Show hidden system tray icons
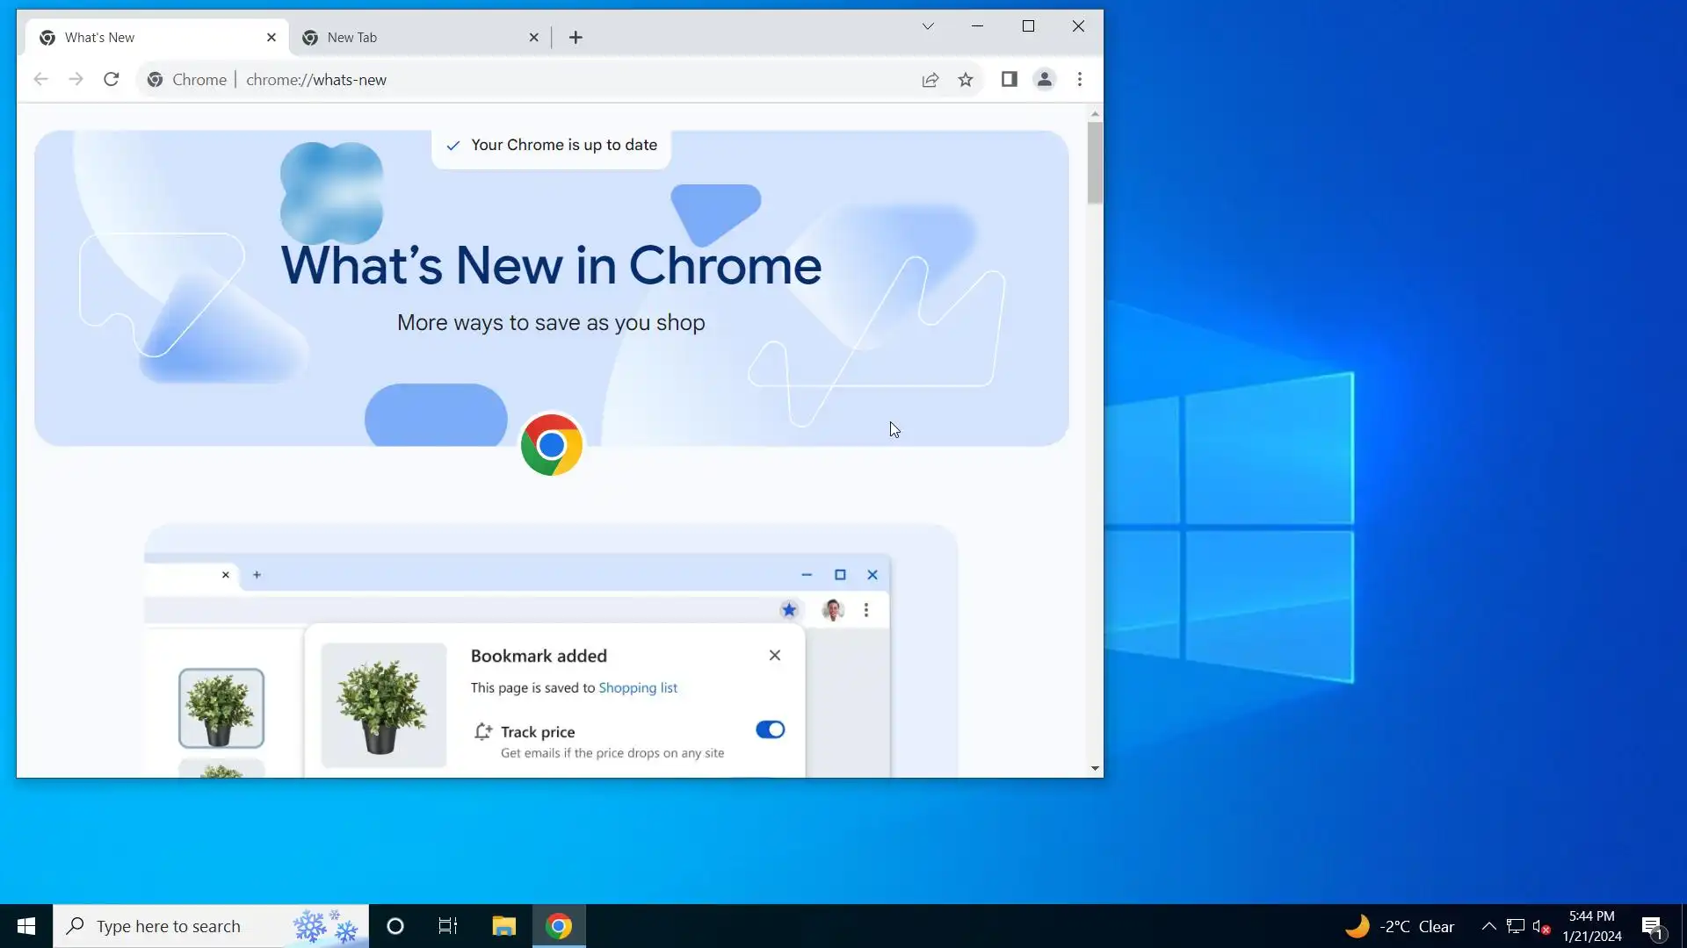 (x=1488, y=926)
